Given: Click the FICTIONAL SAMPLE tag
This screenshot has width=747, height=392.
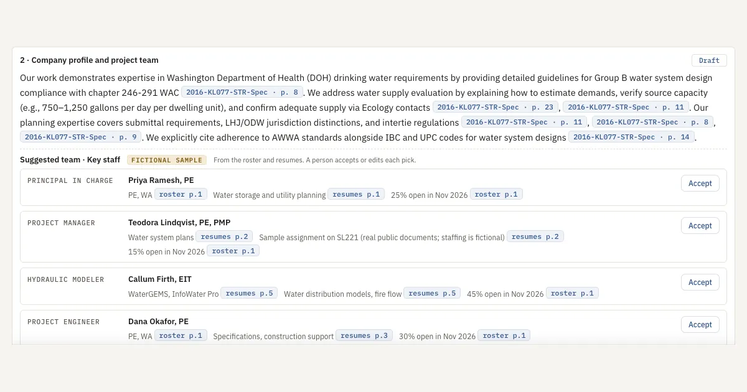Looking at the screenshot, I should coord(167,160).
